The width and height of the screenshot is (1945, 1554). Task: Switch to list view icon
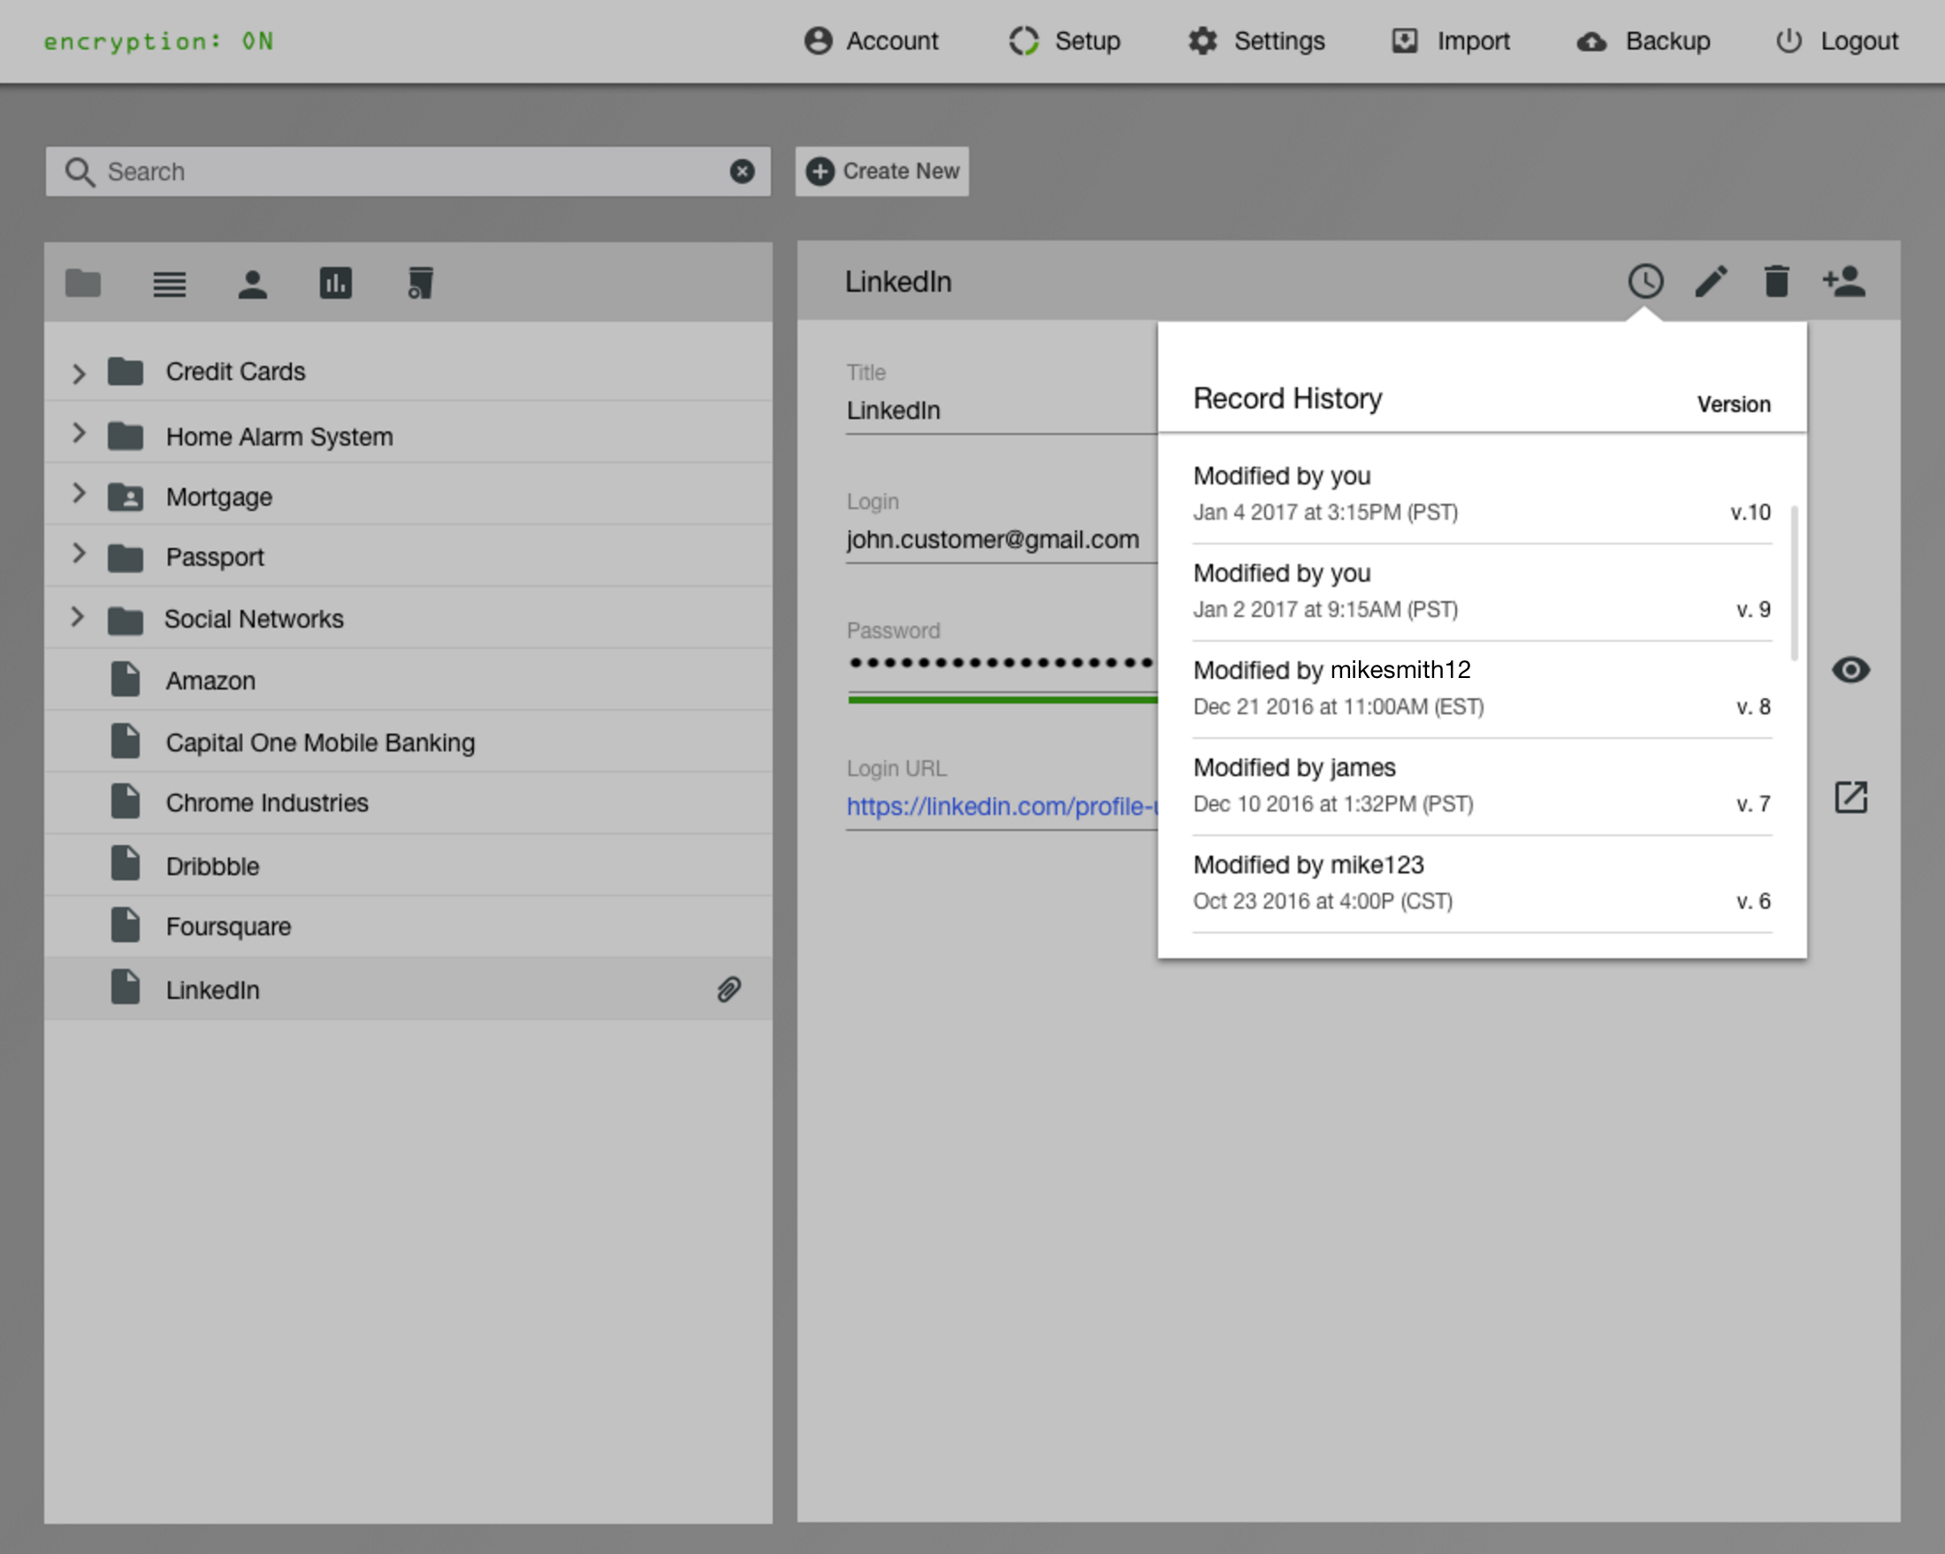(x=169, y=284)
